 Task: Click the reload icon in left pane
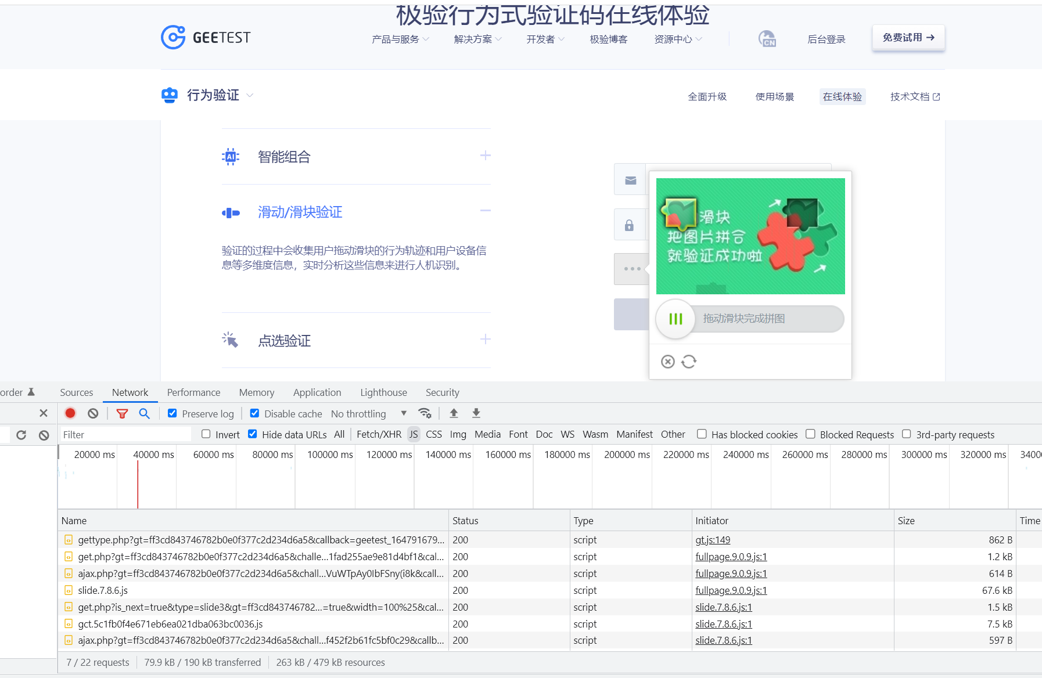click(21, 435)
